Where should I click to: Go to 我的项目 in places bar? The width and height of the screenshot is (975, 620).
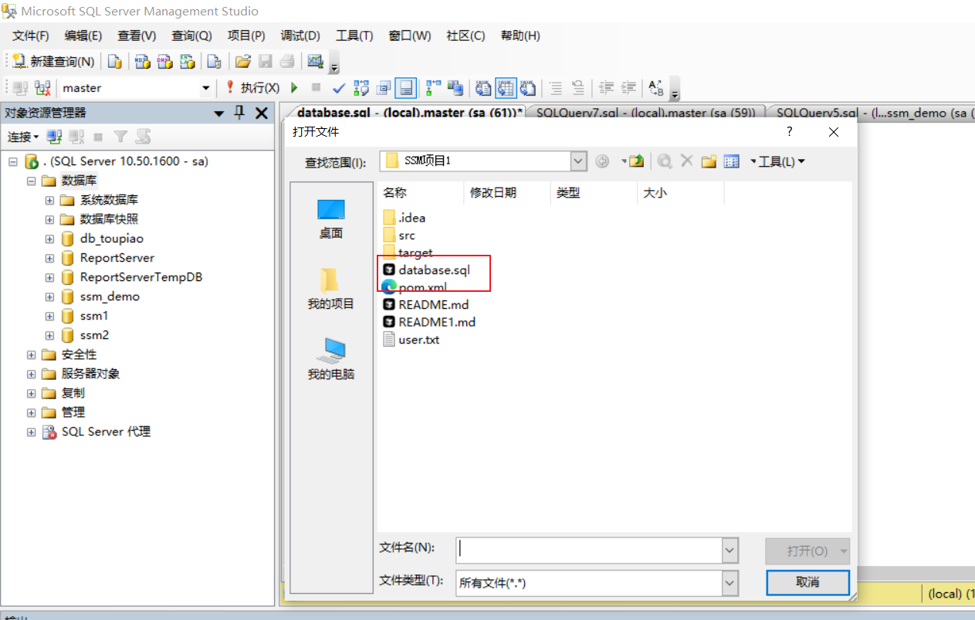tap(331, 289)
